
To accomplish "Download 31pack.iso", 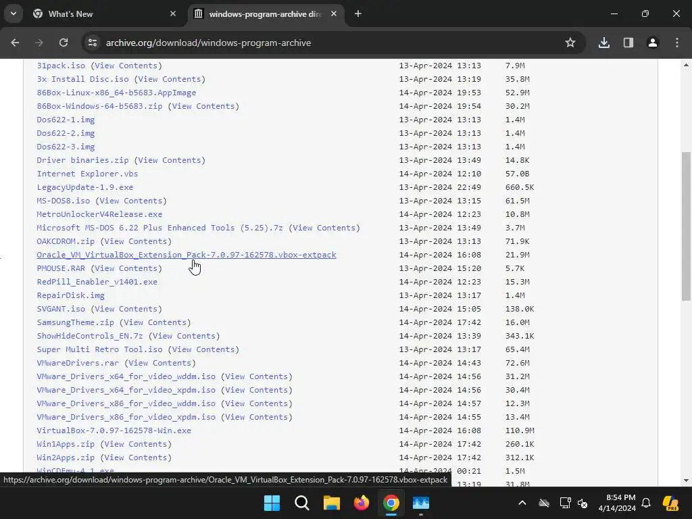I will (61, 66).
